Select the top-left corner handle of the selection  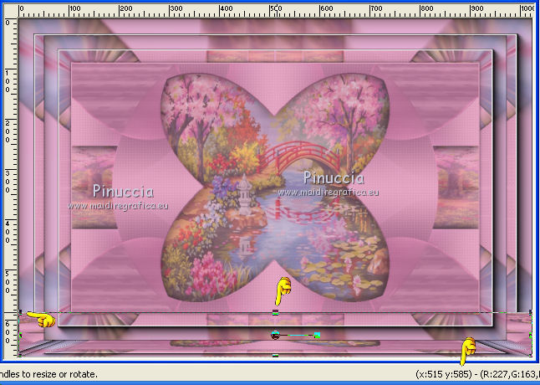(20, 312)
